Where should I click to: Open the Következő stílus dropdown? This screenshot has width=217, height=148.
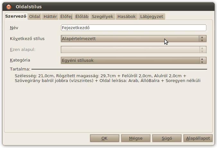tap(134, 39)
